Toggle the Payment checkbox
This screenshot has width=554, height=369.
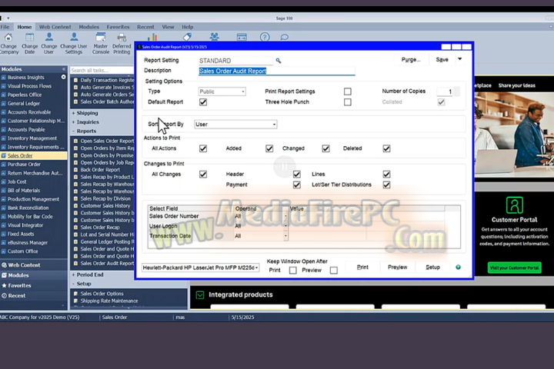click(297, 184)
